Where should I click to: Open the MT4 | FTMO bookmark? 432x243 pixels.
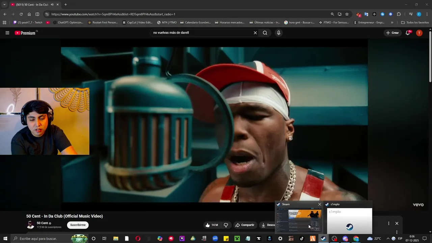[x=167, y=23]
